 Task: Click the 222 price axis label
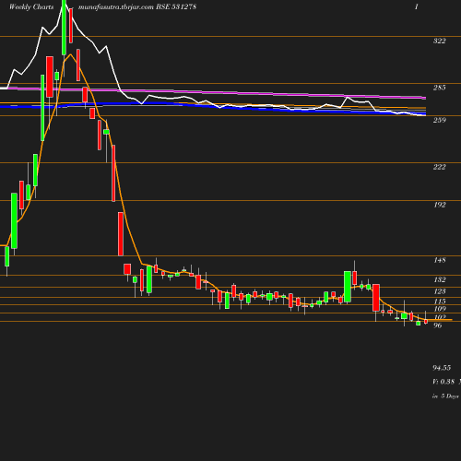click(x=439, y=167)
